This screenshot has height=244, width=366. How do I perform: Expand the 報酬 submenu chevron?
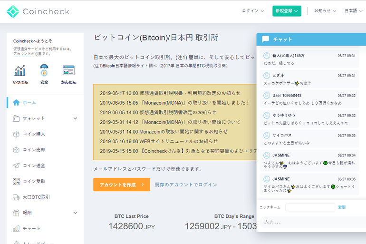point(75,213)
